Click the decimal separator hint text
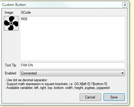This screenshot has height=107, width=134. tap(26, 80)
